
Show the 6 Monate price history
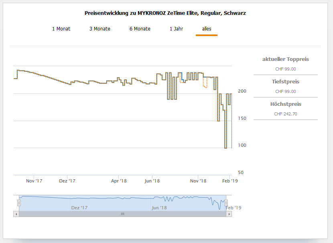[x=140, y=29]
